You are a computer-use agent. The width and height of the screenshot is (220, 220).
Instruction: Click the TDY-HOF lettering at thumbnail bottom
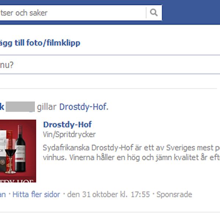[x=17, y=181]
